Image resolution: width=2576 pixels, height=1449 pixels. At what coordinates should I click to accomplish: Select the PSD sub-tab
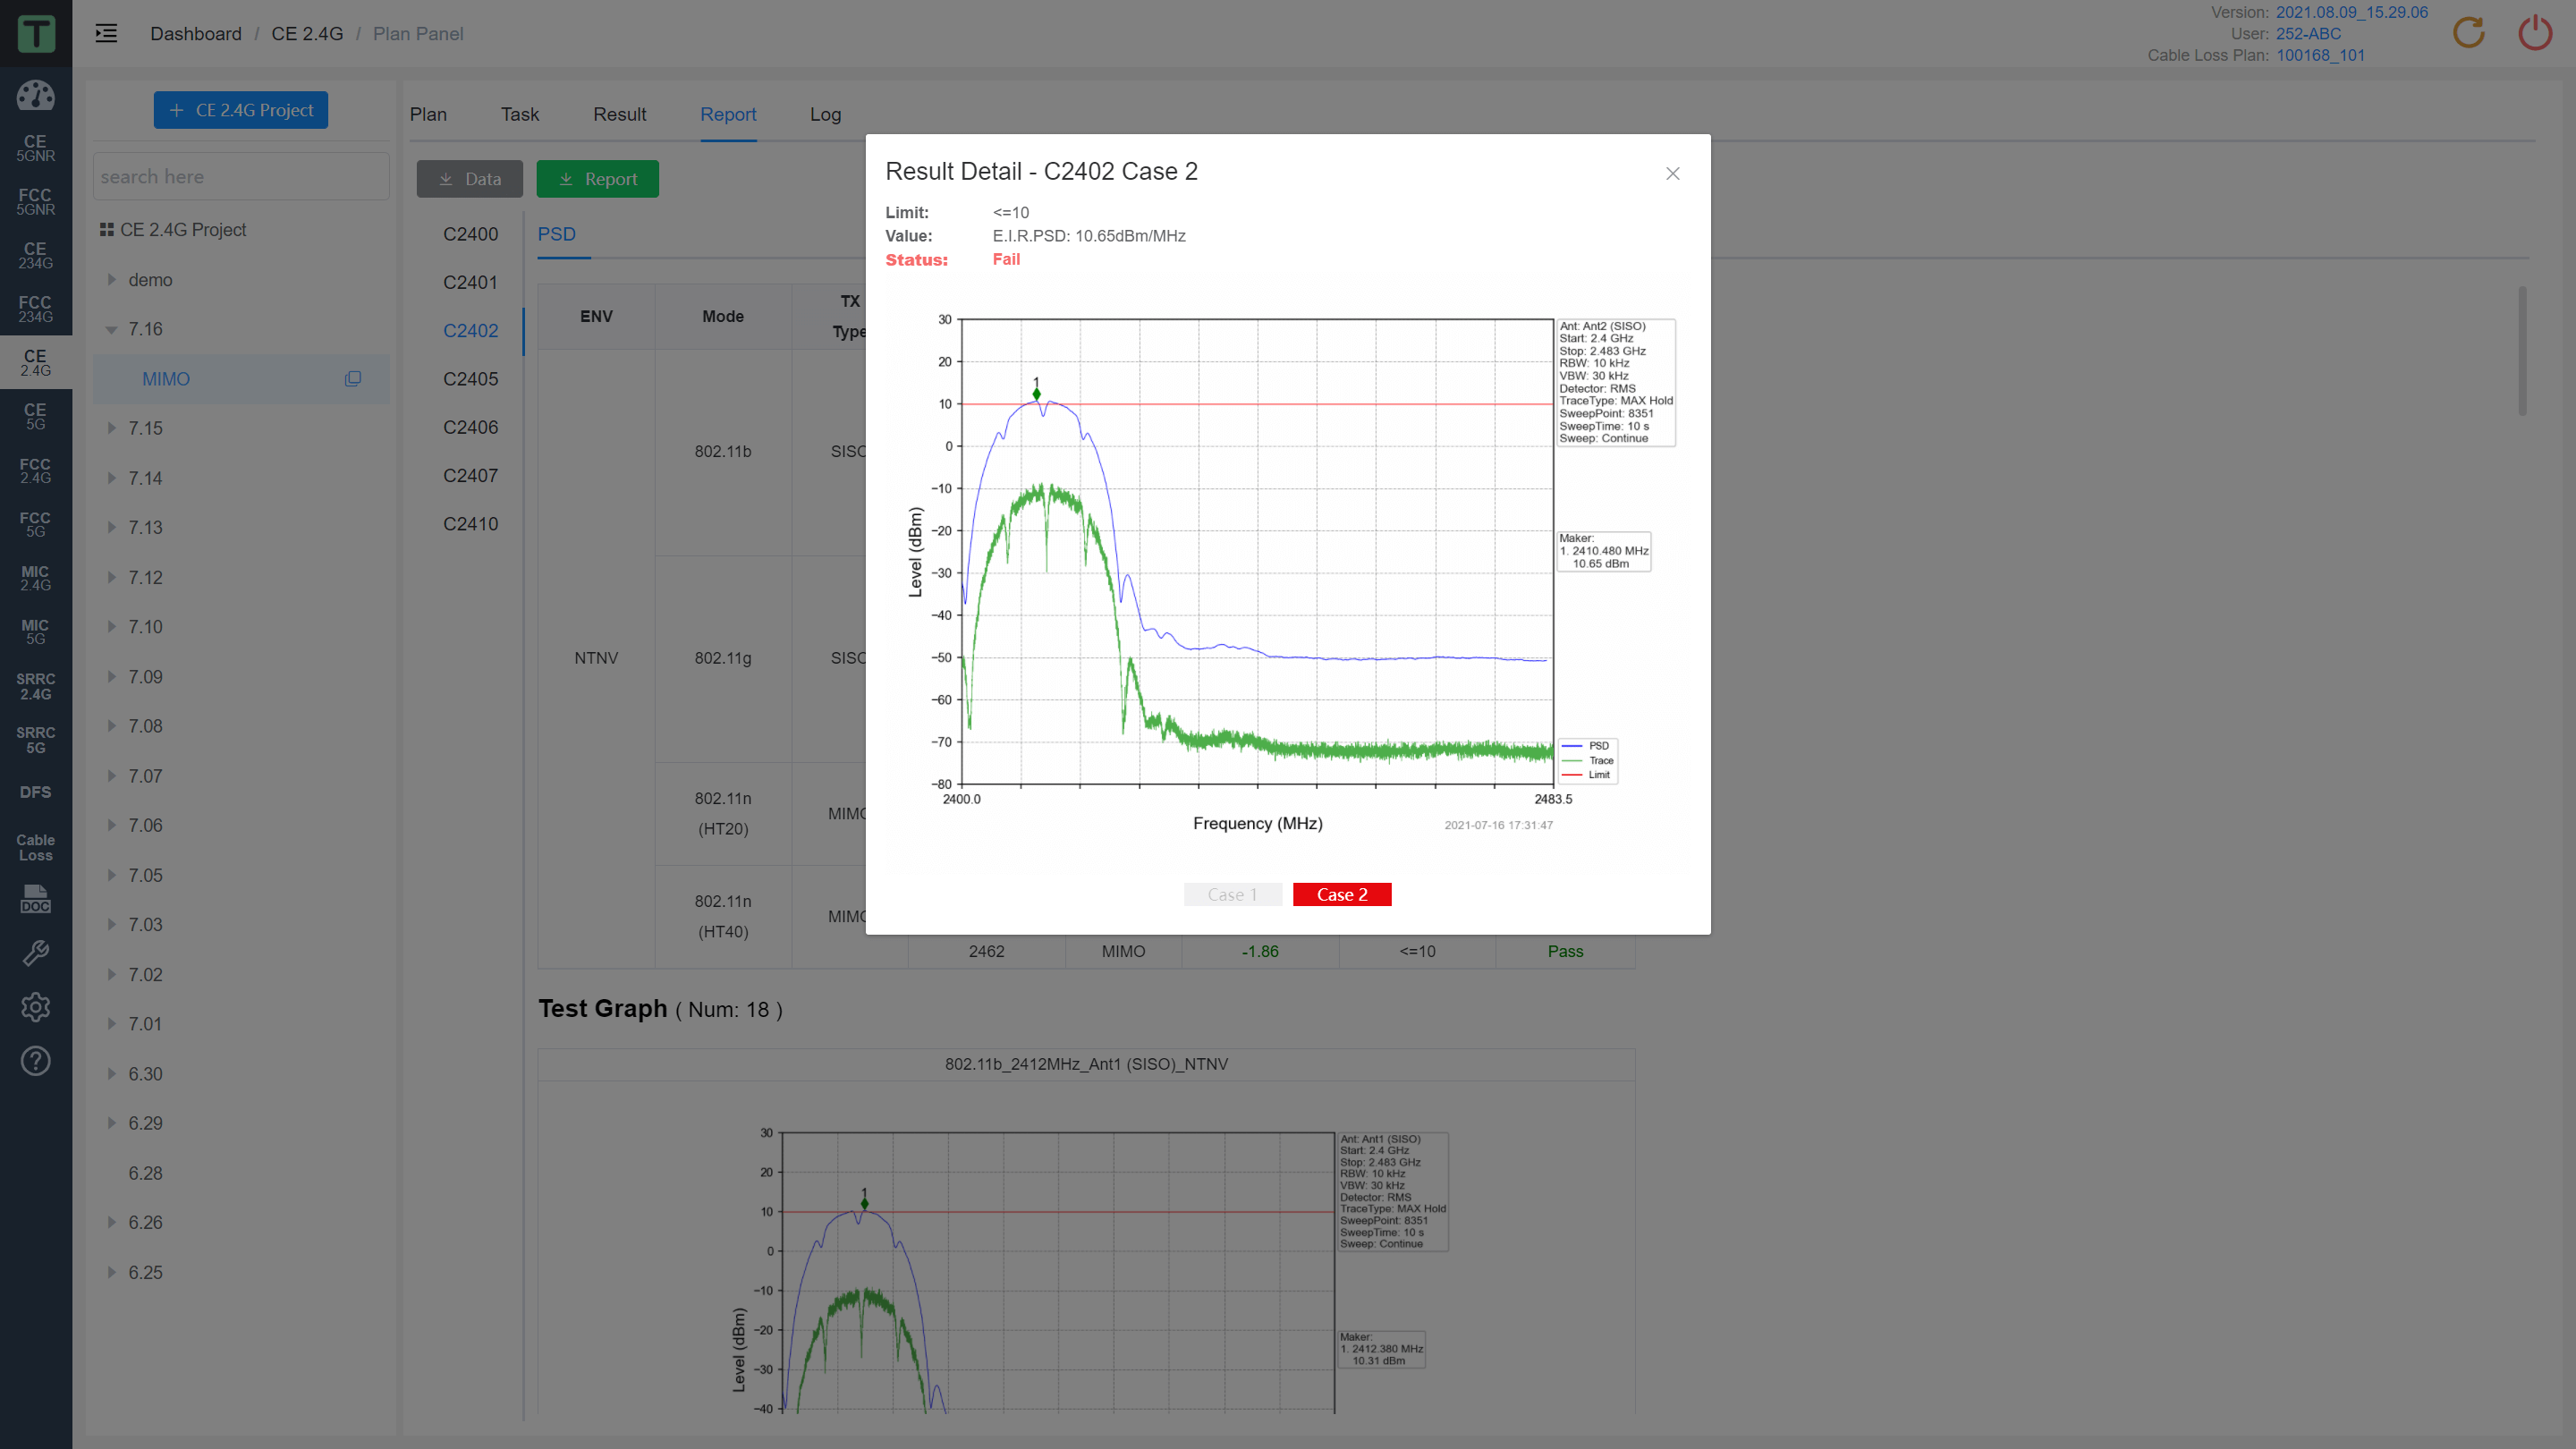[557, 234]
